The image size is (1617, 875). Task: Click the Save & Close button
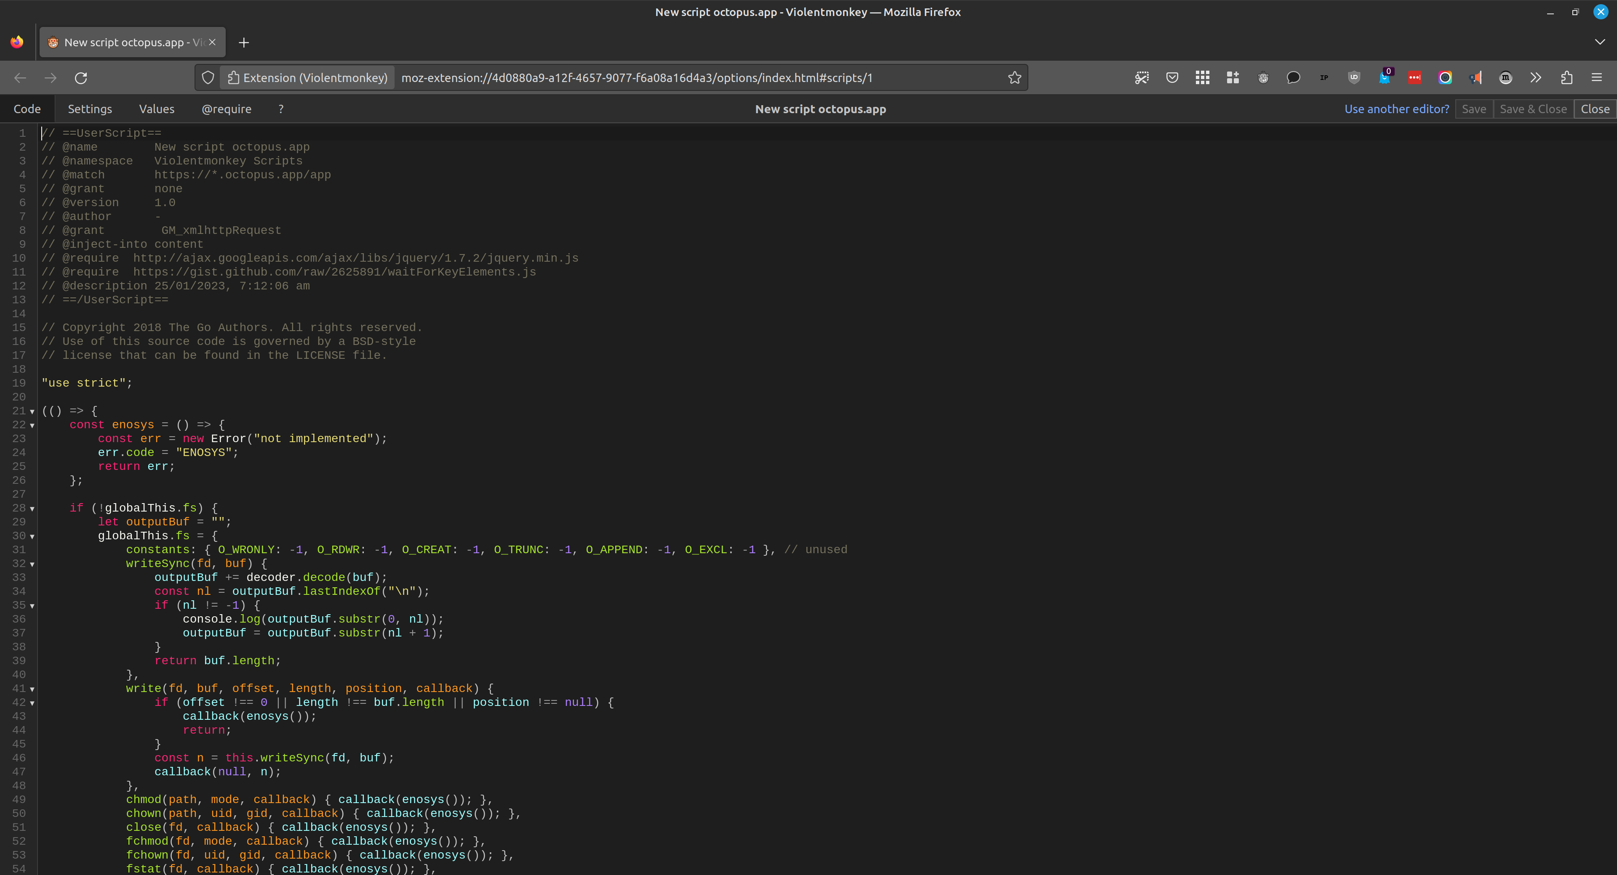tap(1533, 109)
